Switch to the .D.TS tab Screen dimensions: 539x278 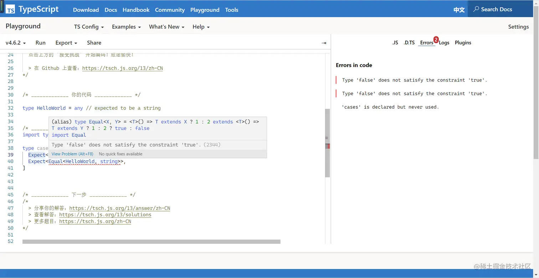pos(409,43)
